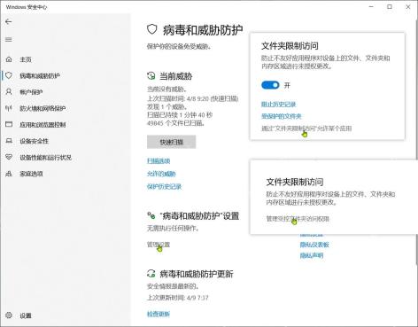Click the 设备安全性 laptop icon
Image resolution: width=418 pixels, height=327 pixels.
9,141
